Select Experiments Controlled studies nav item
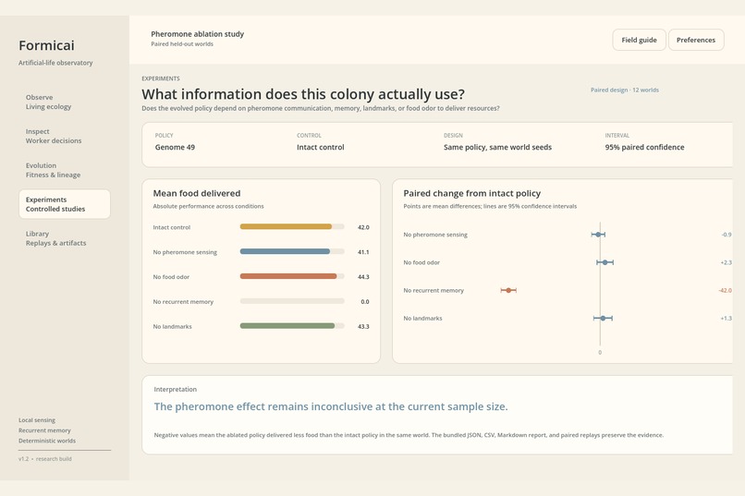Viewport: 745px width, 496px height. [65, 204]
